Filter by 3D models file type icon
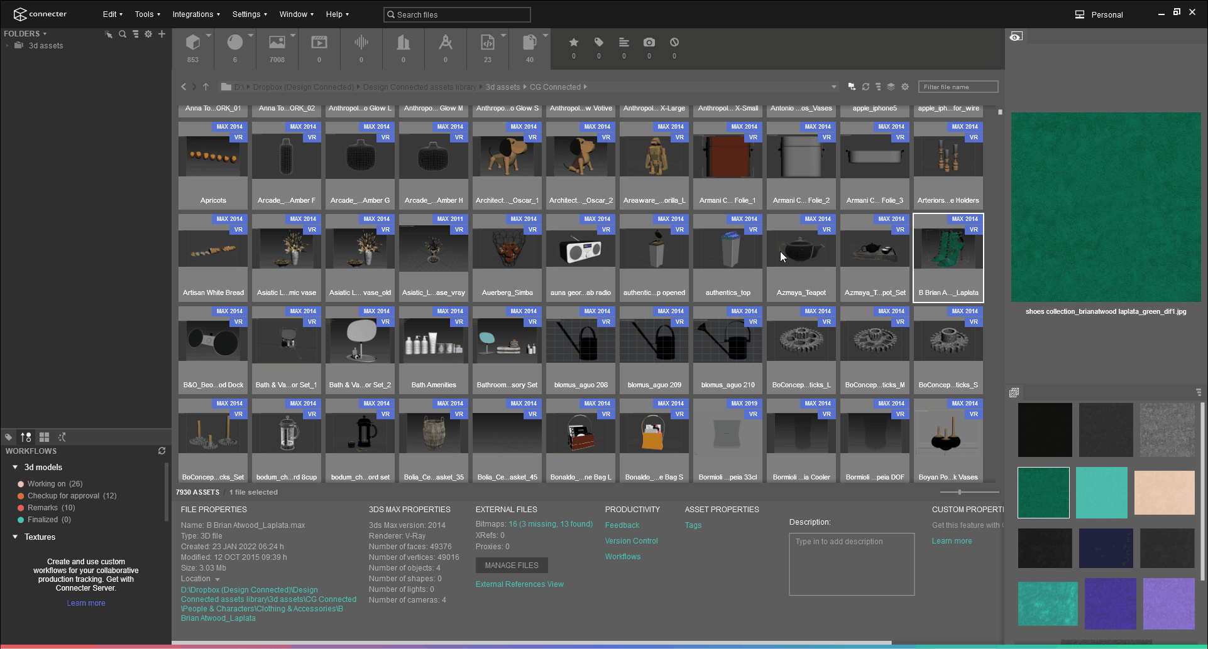 pos(193,43)
